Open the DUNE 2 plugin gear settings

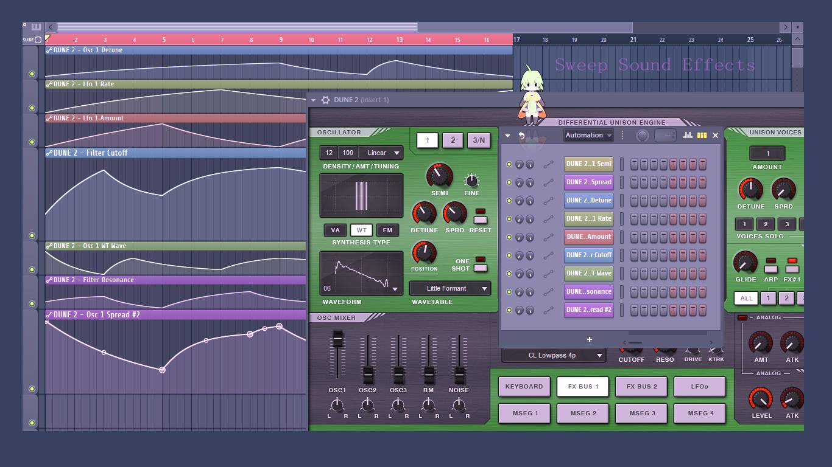pos(326,100)
